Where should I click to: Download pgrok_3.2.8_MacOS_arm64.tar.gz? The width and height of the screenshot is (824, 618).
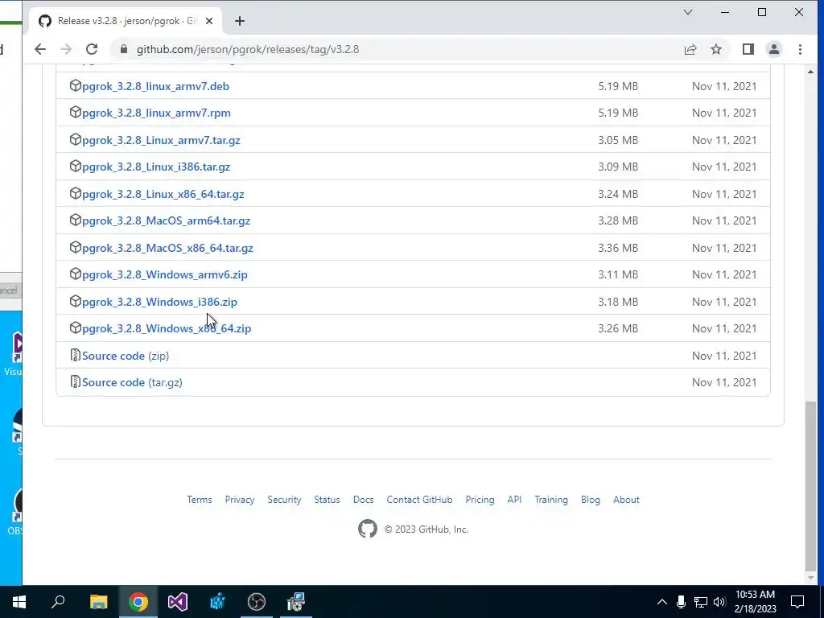coord(166,220)
